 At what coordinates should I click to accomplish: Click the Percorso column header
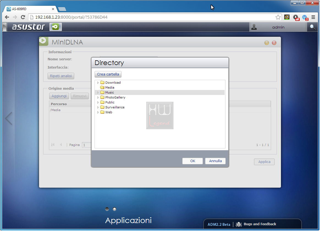pos(70,104)
